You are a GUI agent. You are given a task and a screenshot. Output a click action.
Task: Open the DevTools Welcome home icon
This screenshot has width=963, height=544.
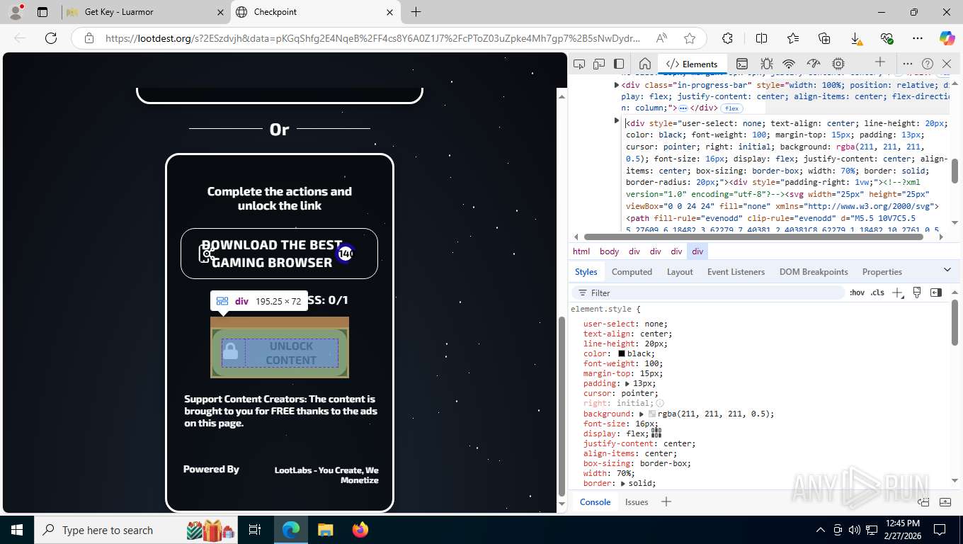pos(644,64)
